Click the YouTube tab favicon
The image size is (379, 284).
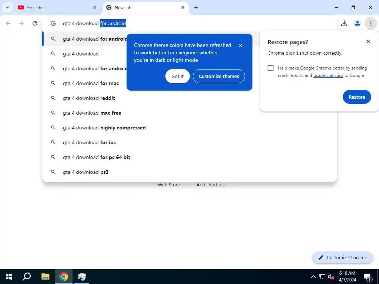click(21, 7)
